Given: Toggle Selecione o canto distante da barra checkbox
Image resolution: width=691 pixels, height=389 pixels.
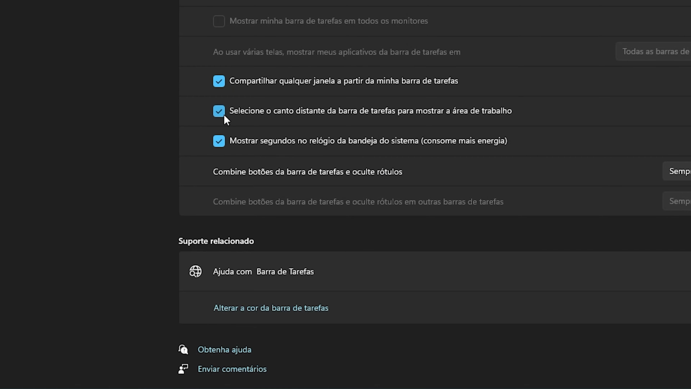Looking at the screenshot, I should [219, 111].
